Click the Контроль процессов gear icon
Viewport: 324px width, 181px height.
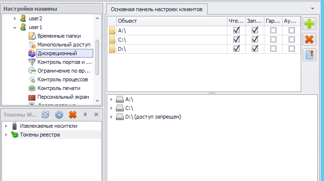[x=32, y=79]
